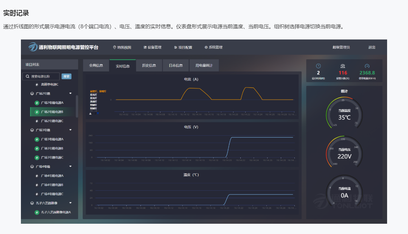The width and height of the screenshot is (408, 234).
Task: Collapse the 广场3号箱 tree group arrow
Action: click(70, 130)
